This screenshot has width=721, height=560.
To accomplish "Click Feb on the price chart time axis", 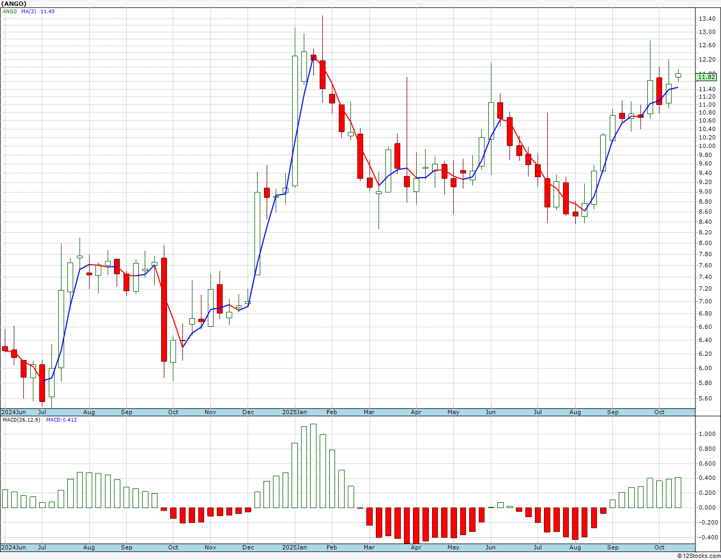I will [332, 412].
